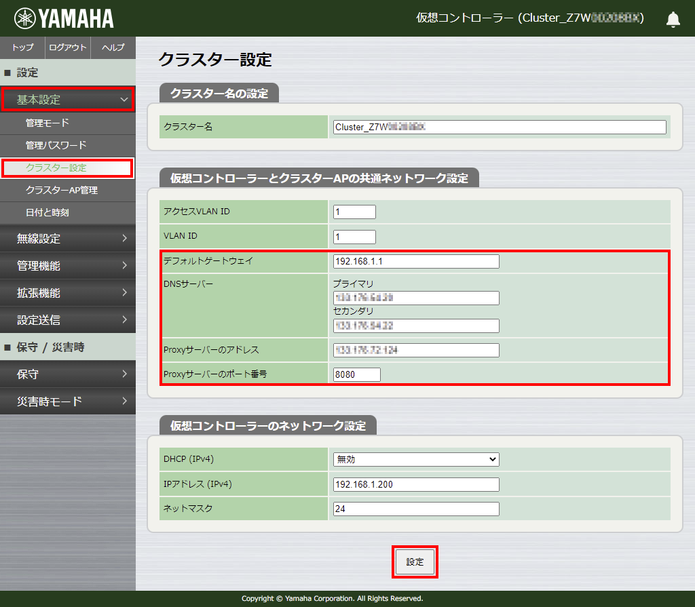Expand the 管理機能 menu

(67, 266)
